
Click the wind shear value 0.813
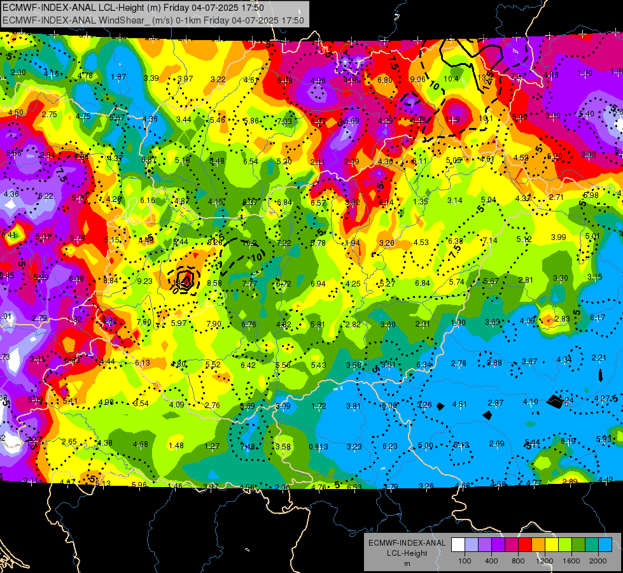click(x=318, y=446)
